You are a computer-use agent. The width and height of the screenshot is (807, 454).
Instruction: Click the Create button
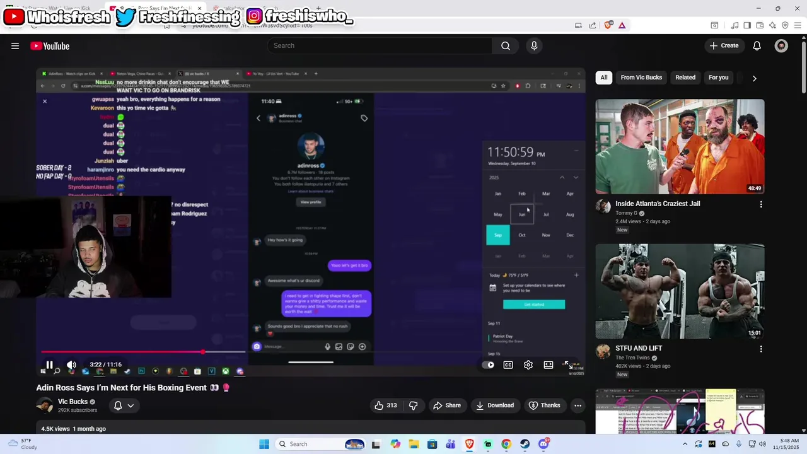(x=724, y=45)
